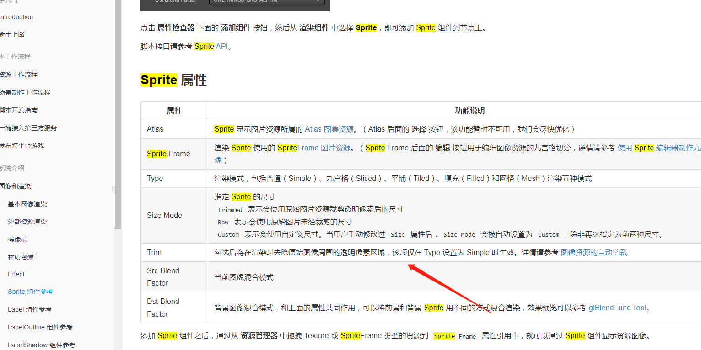Click the Dst Blend Factor table cell
Screen dimensions: 701x350
pos(174,308)
